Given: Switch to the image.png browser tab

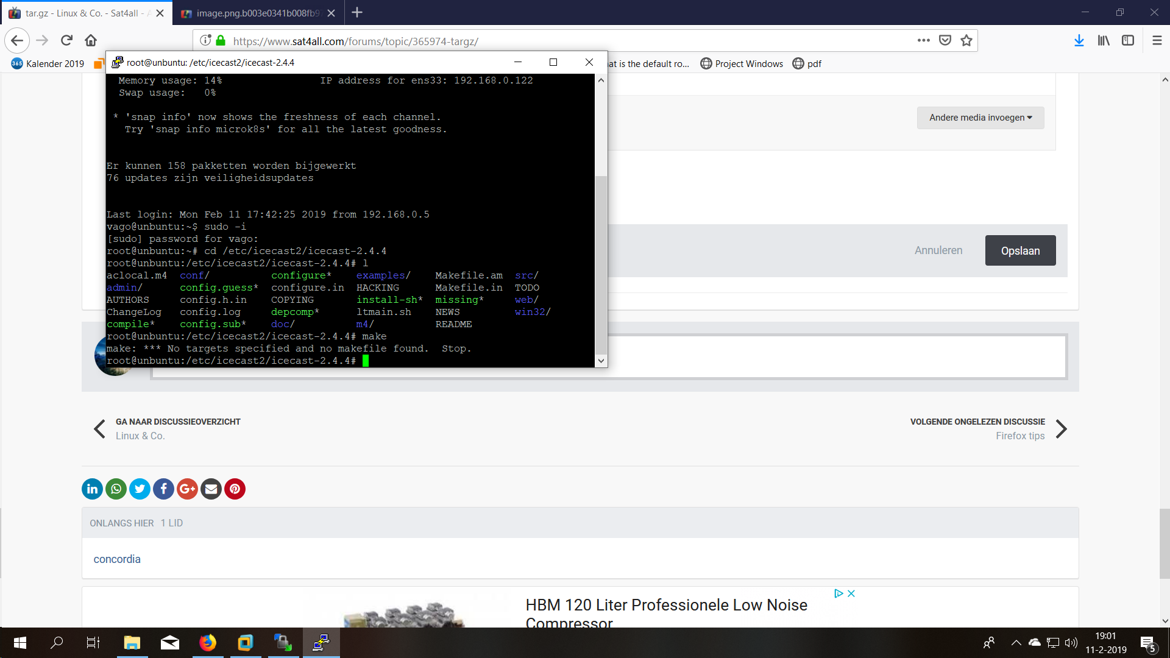Looking at the screenshot, I should click(258, 13).
